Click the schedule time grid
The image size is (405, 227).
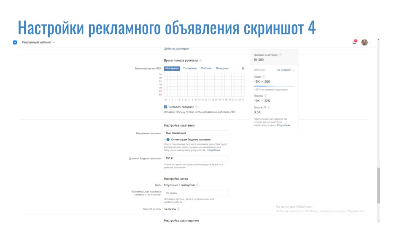204,84
